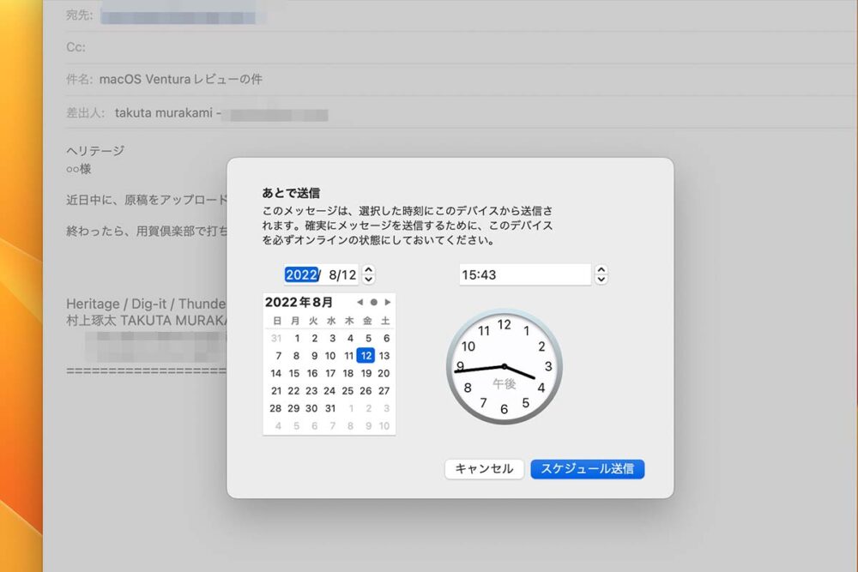This screenshot has height=572, width=858.
Task: Select highlighted day 12 in calendar
Action: tap(366, 356)
